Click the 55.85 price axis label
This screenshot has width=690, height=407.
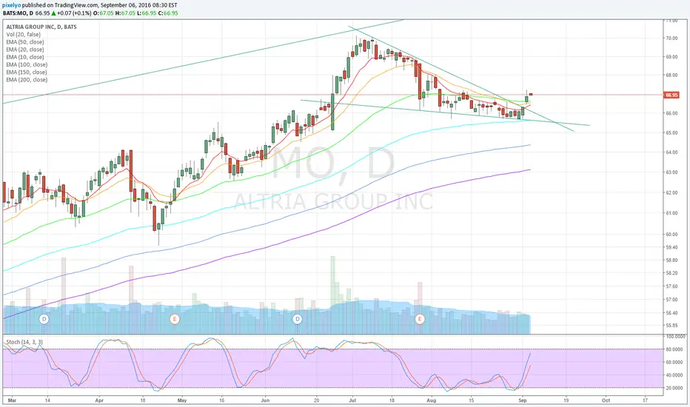(x=671, y=326)
